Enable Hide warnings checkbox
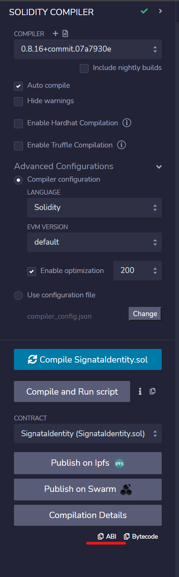Viewport: 179px width, 577px height. (x=18, y=101)
